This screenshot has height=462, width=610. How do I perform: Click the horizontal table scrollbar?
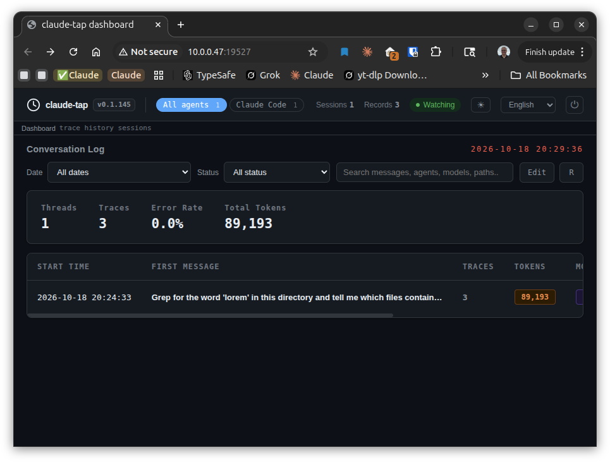[210, 315]
